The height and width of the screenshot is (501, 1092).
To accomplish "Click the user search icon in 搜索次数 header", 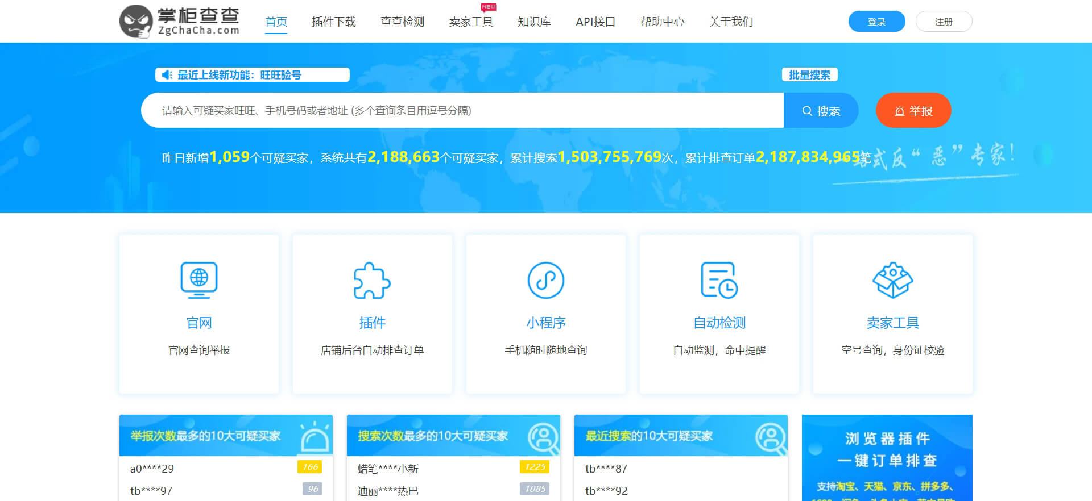I will tap(543, 437).
